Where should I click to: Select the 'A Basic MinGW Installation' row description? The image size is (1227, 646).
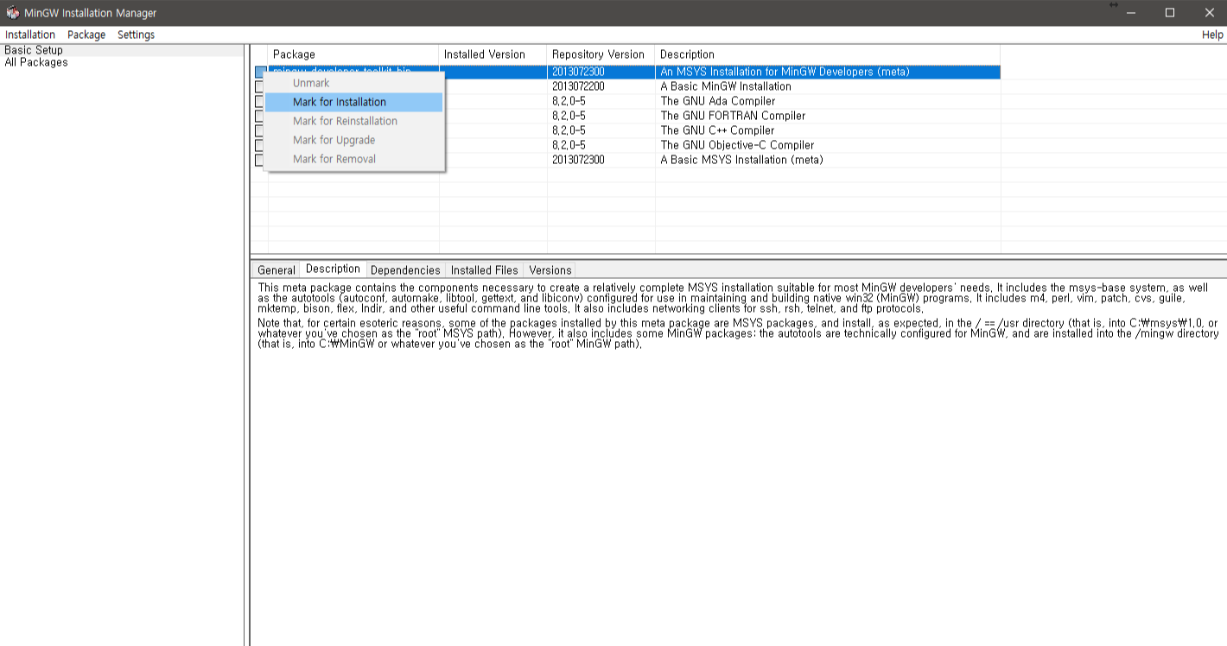point(726,86)
